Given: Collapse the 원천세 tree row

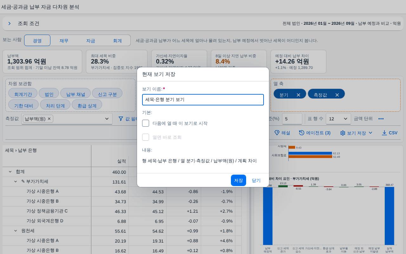Looking at the screenshot, I should coord(16,231).
